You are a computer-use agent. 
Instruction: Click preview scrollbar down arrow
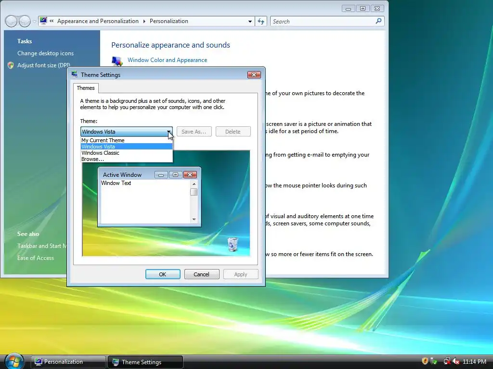(x=194, y=219)
